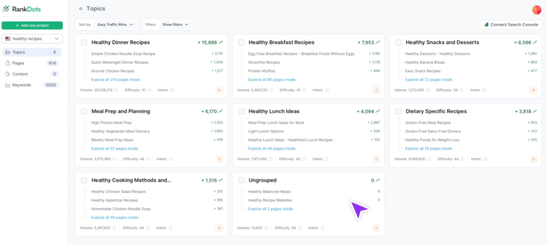Star the Healthy Lunch Ideas topic
Viewport: 547px width, 245px height.
click(376, 159)
